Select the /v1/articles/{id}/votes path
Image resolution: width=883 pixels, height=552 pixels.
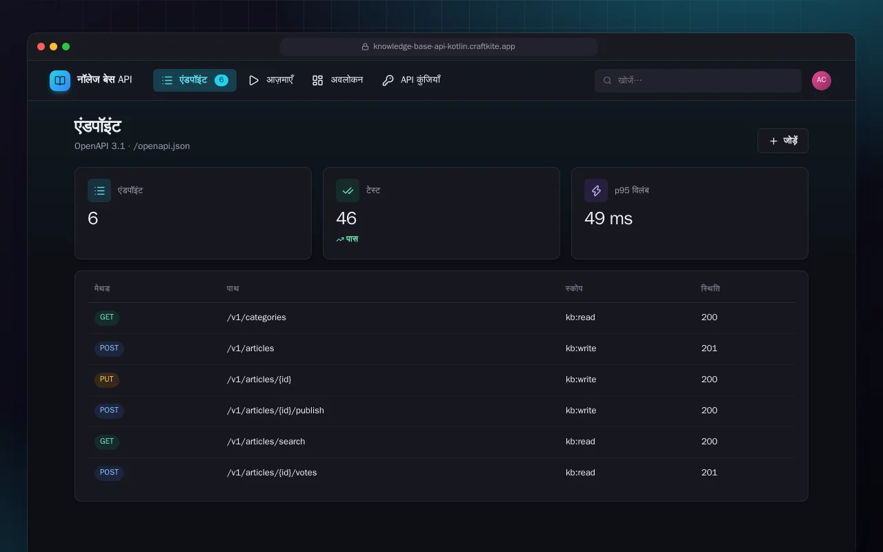[272, 473]
